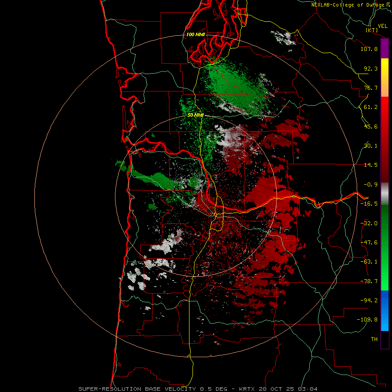Click the 100 NMI range ring label
This screenshot has height=392, width=392.
(x=196, y=34)
